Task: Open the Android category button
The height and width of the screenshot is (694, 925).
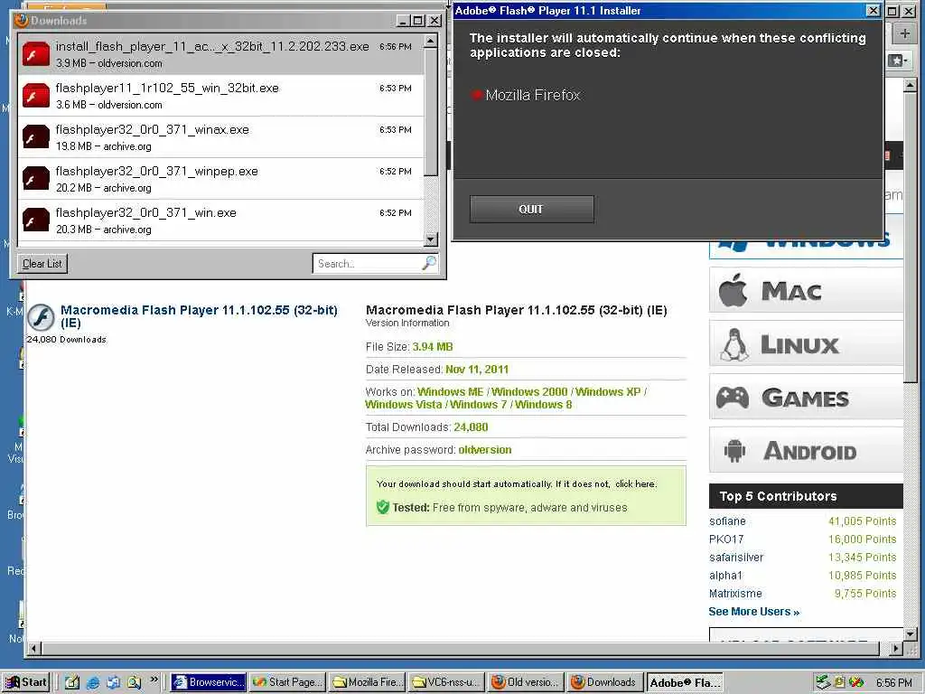Action: (x=806, y=451)
